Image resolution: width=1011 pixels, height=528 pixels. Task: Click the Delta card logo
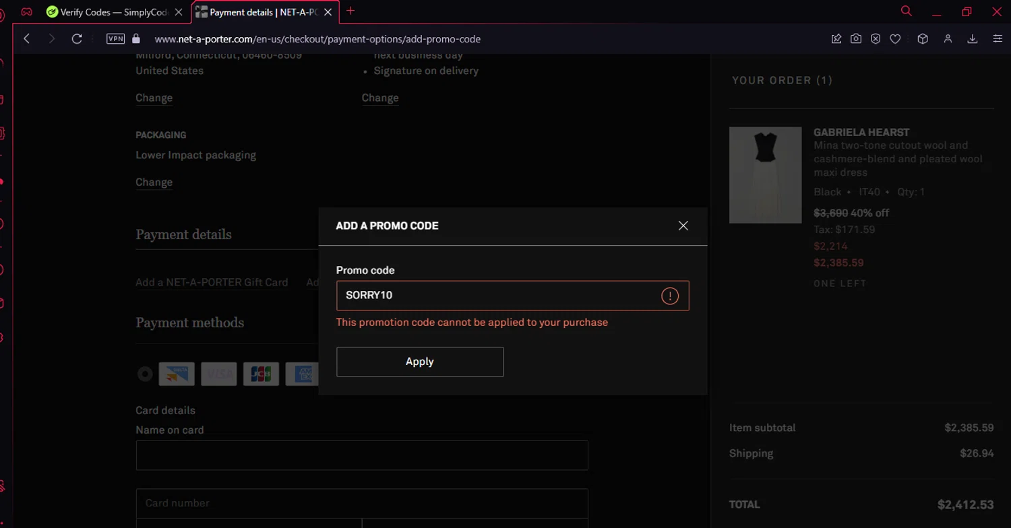(177, 374)
